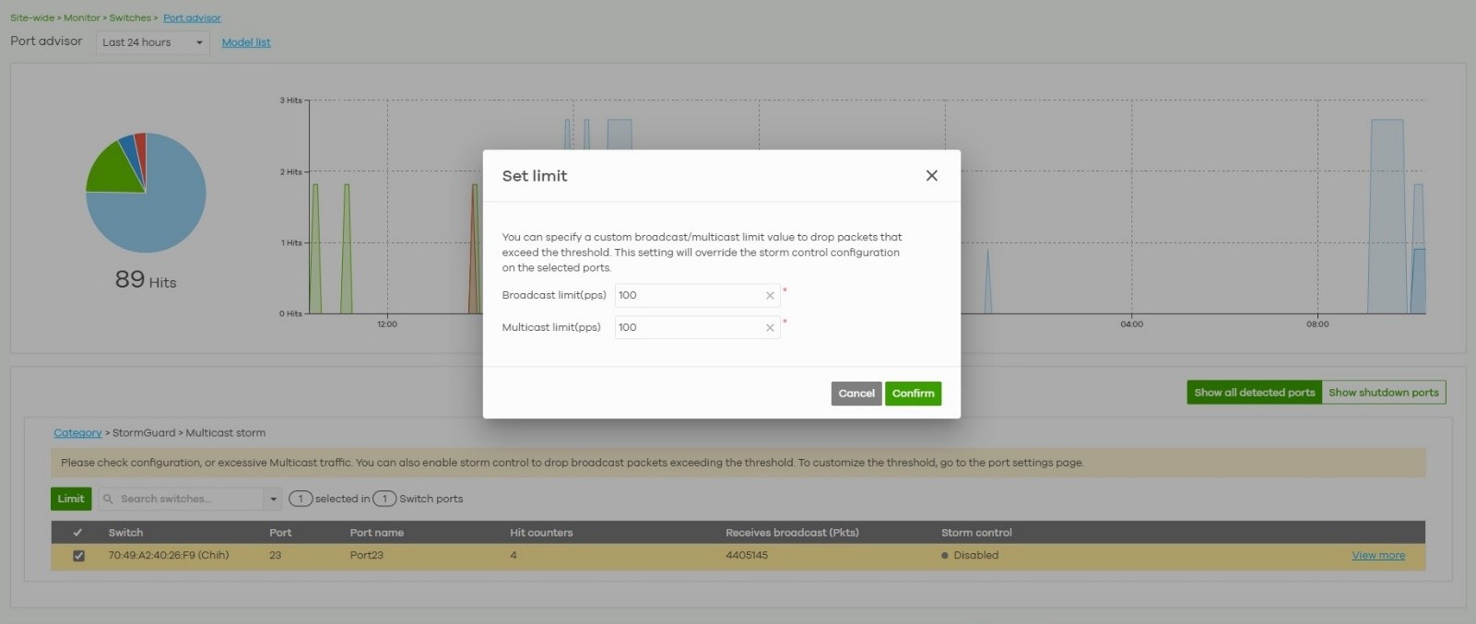This screenshot has width=1476, height=624.
Task: Click the 12:00 time axis label
Action: 387,324
